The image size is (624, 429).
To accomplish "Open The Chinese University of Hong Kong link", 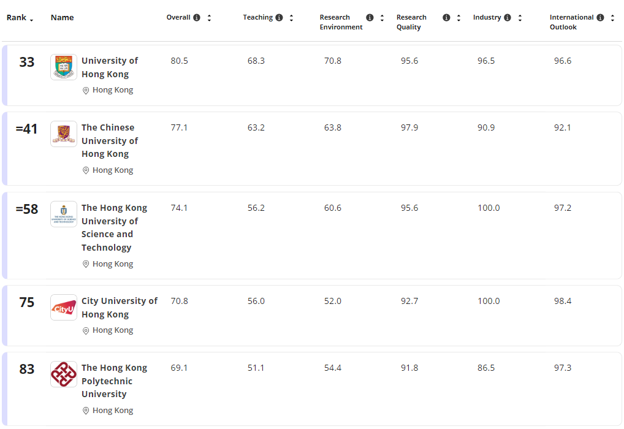I will [110, 140].
